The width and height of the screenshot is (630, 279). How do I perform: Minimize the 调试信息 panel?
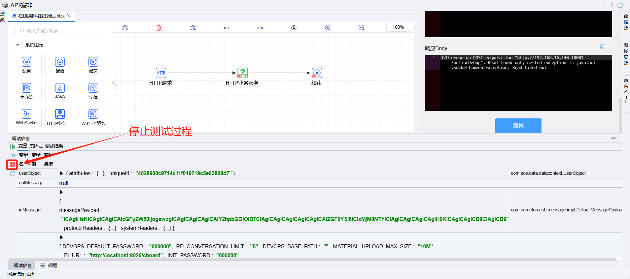[613, 138]
